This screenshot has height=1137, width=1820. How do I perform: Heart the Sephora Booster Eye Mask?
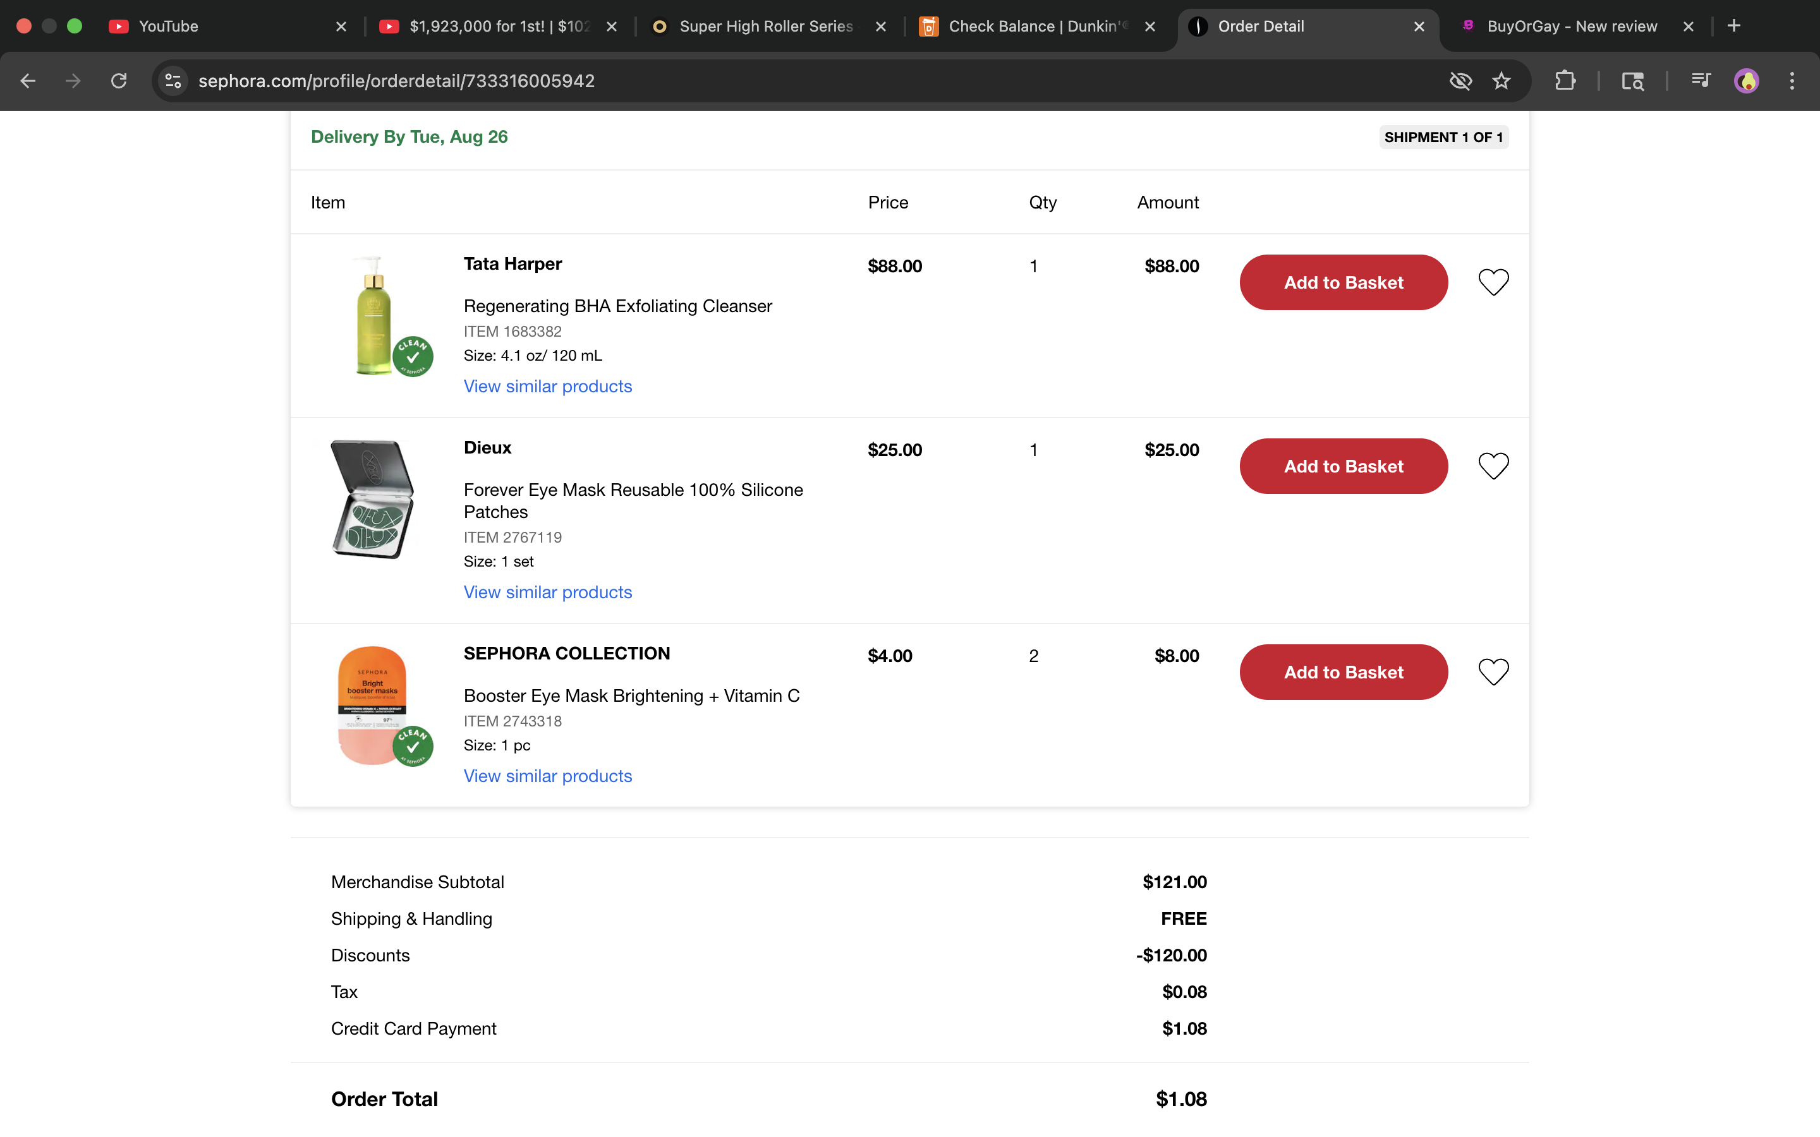point(1494,672)
